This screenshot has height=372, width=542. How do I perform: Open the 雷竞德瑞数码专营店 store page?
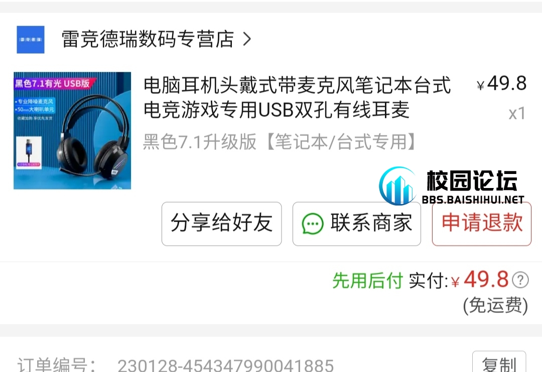[148, 39]
